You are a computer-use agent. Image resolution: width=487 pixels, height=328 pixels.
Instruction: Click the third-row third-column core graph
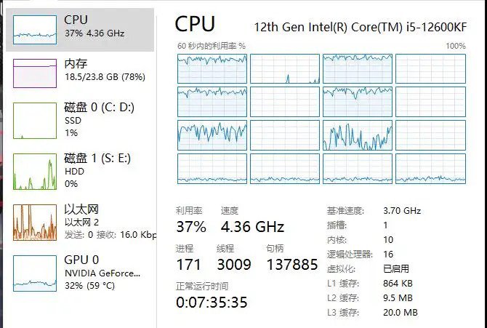coord(358,135)
